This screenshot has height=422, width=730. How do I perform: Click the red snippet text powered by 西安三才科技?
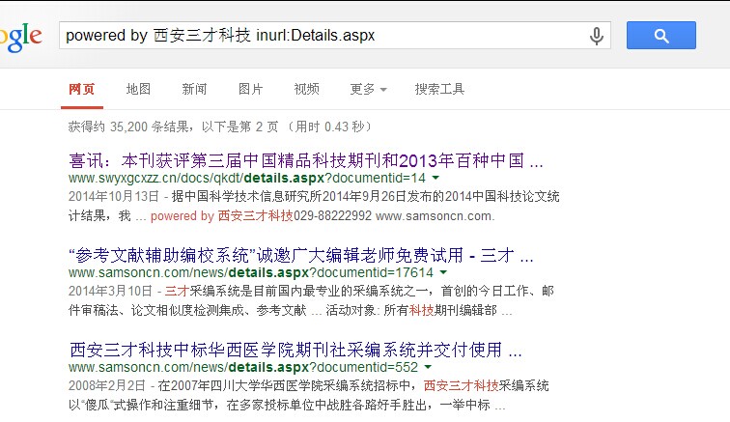point(222,216)
